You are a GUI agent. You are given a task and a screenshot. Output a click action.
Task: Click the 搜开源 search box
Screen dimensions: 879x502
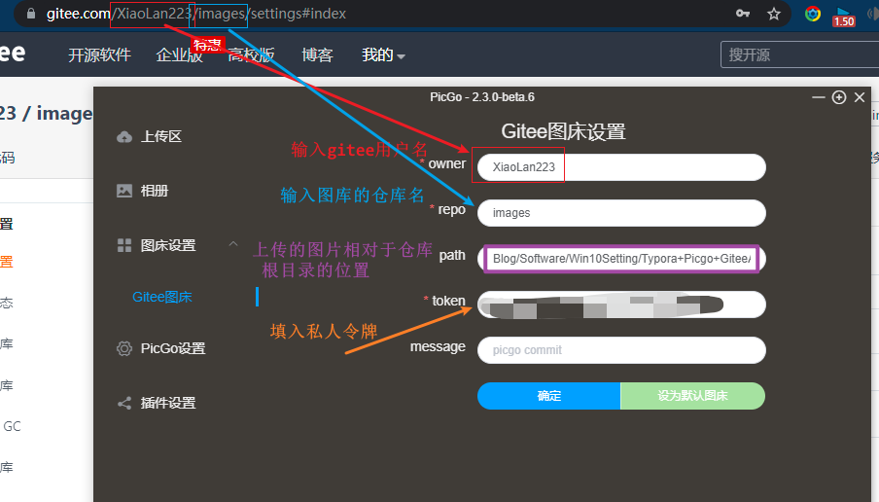tap(799, 55)
